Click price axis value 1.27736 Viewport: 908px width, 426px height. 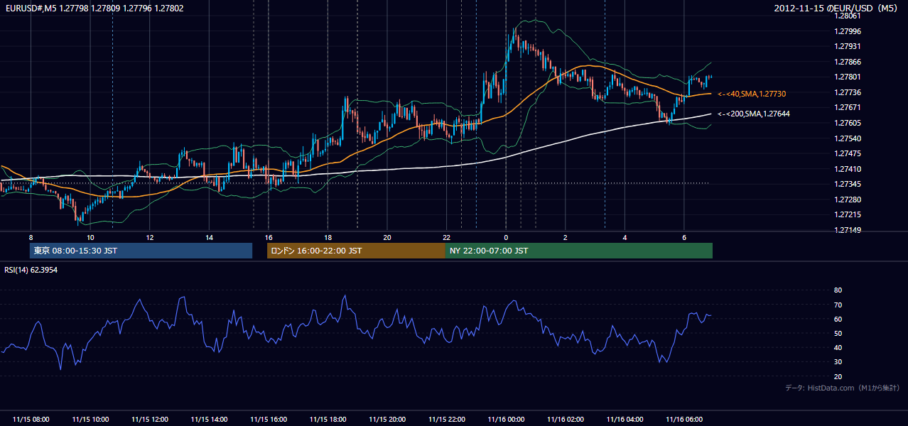pyautogui.click(x=848, y=92)
